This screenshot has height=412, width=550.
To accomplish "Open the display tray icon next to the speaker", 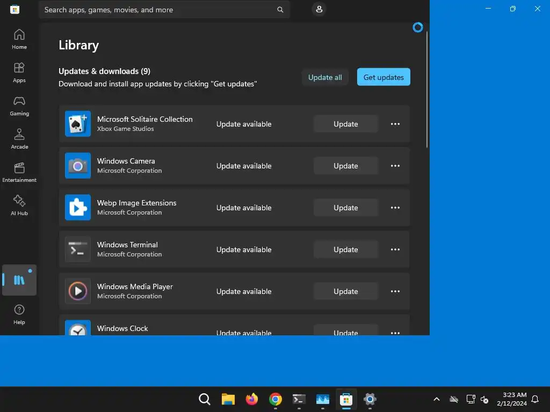I will click(x=471, y=399).
